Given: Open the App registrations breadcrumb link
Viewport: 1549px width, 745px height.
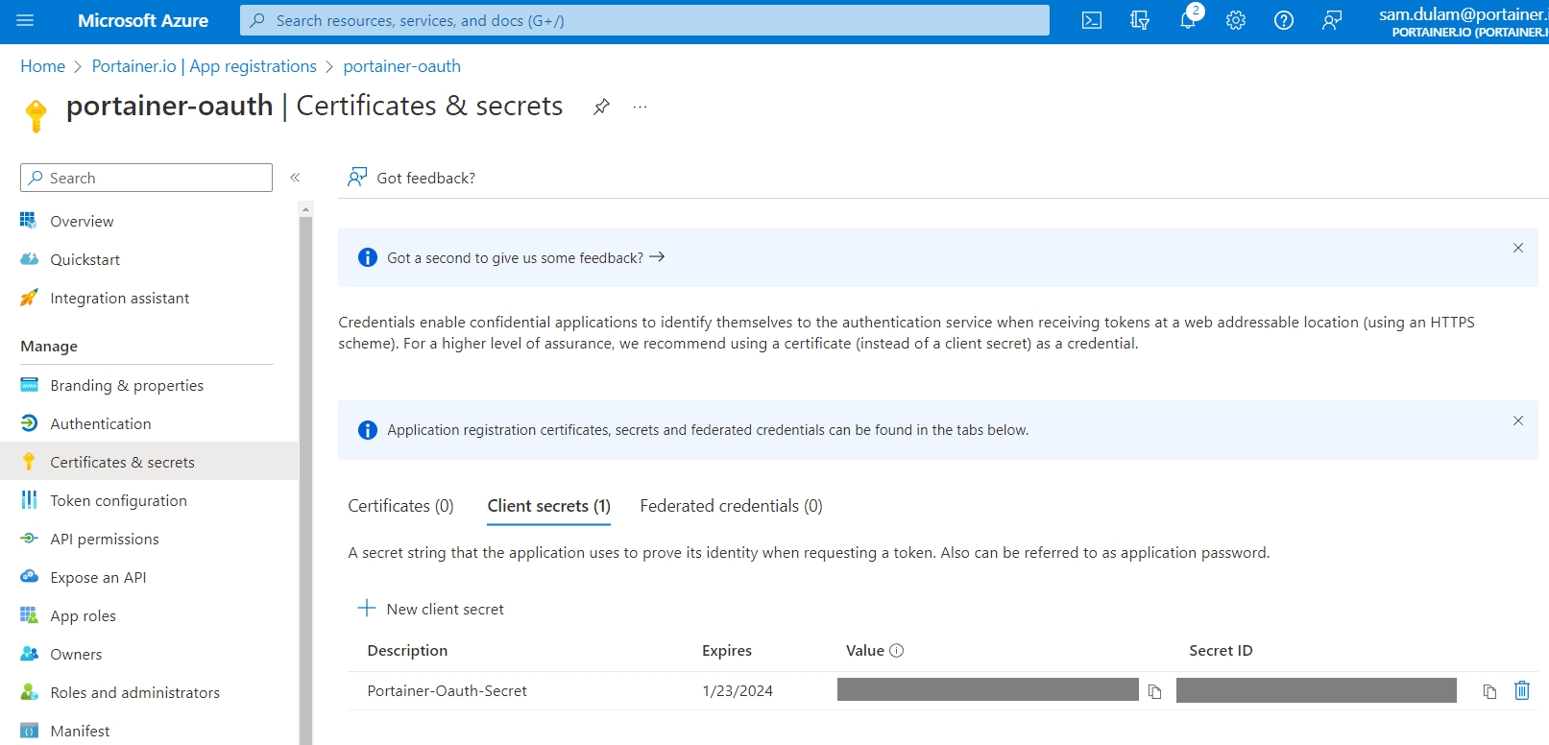Looking at the screenshot, I should point(204,66).
